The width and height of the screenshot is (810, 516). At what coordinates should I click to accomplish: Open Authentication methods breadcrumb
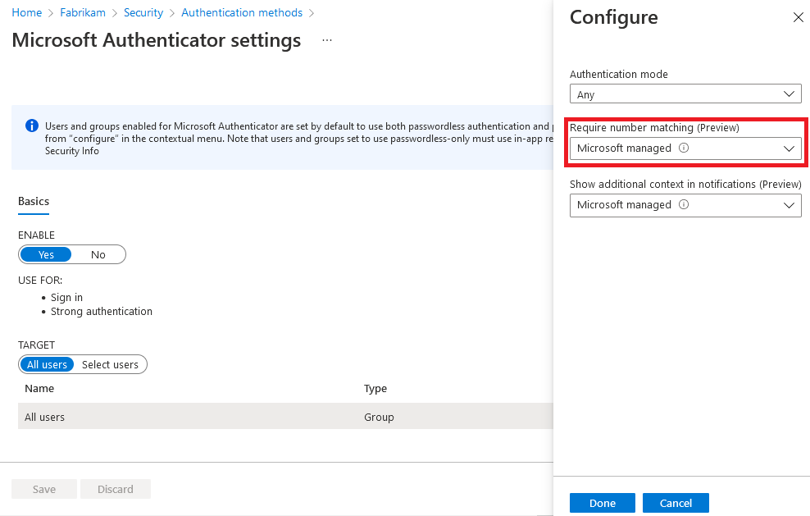pyautogui.click(x=242, y=13)
